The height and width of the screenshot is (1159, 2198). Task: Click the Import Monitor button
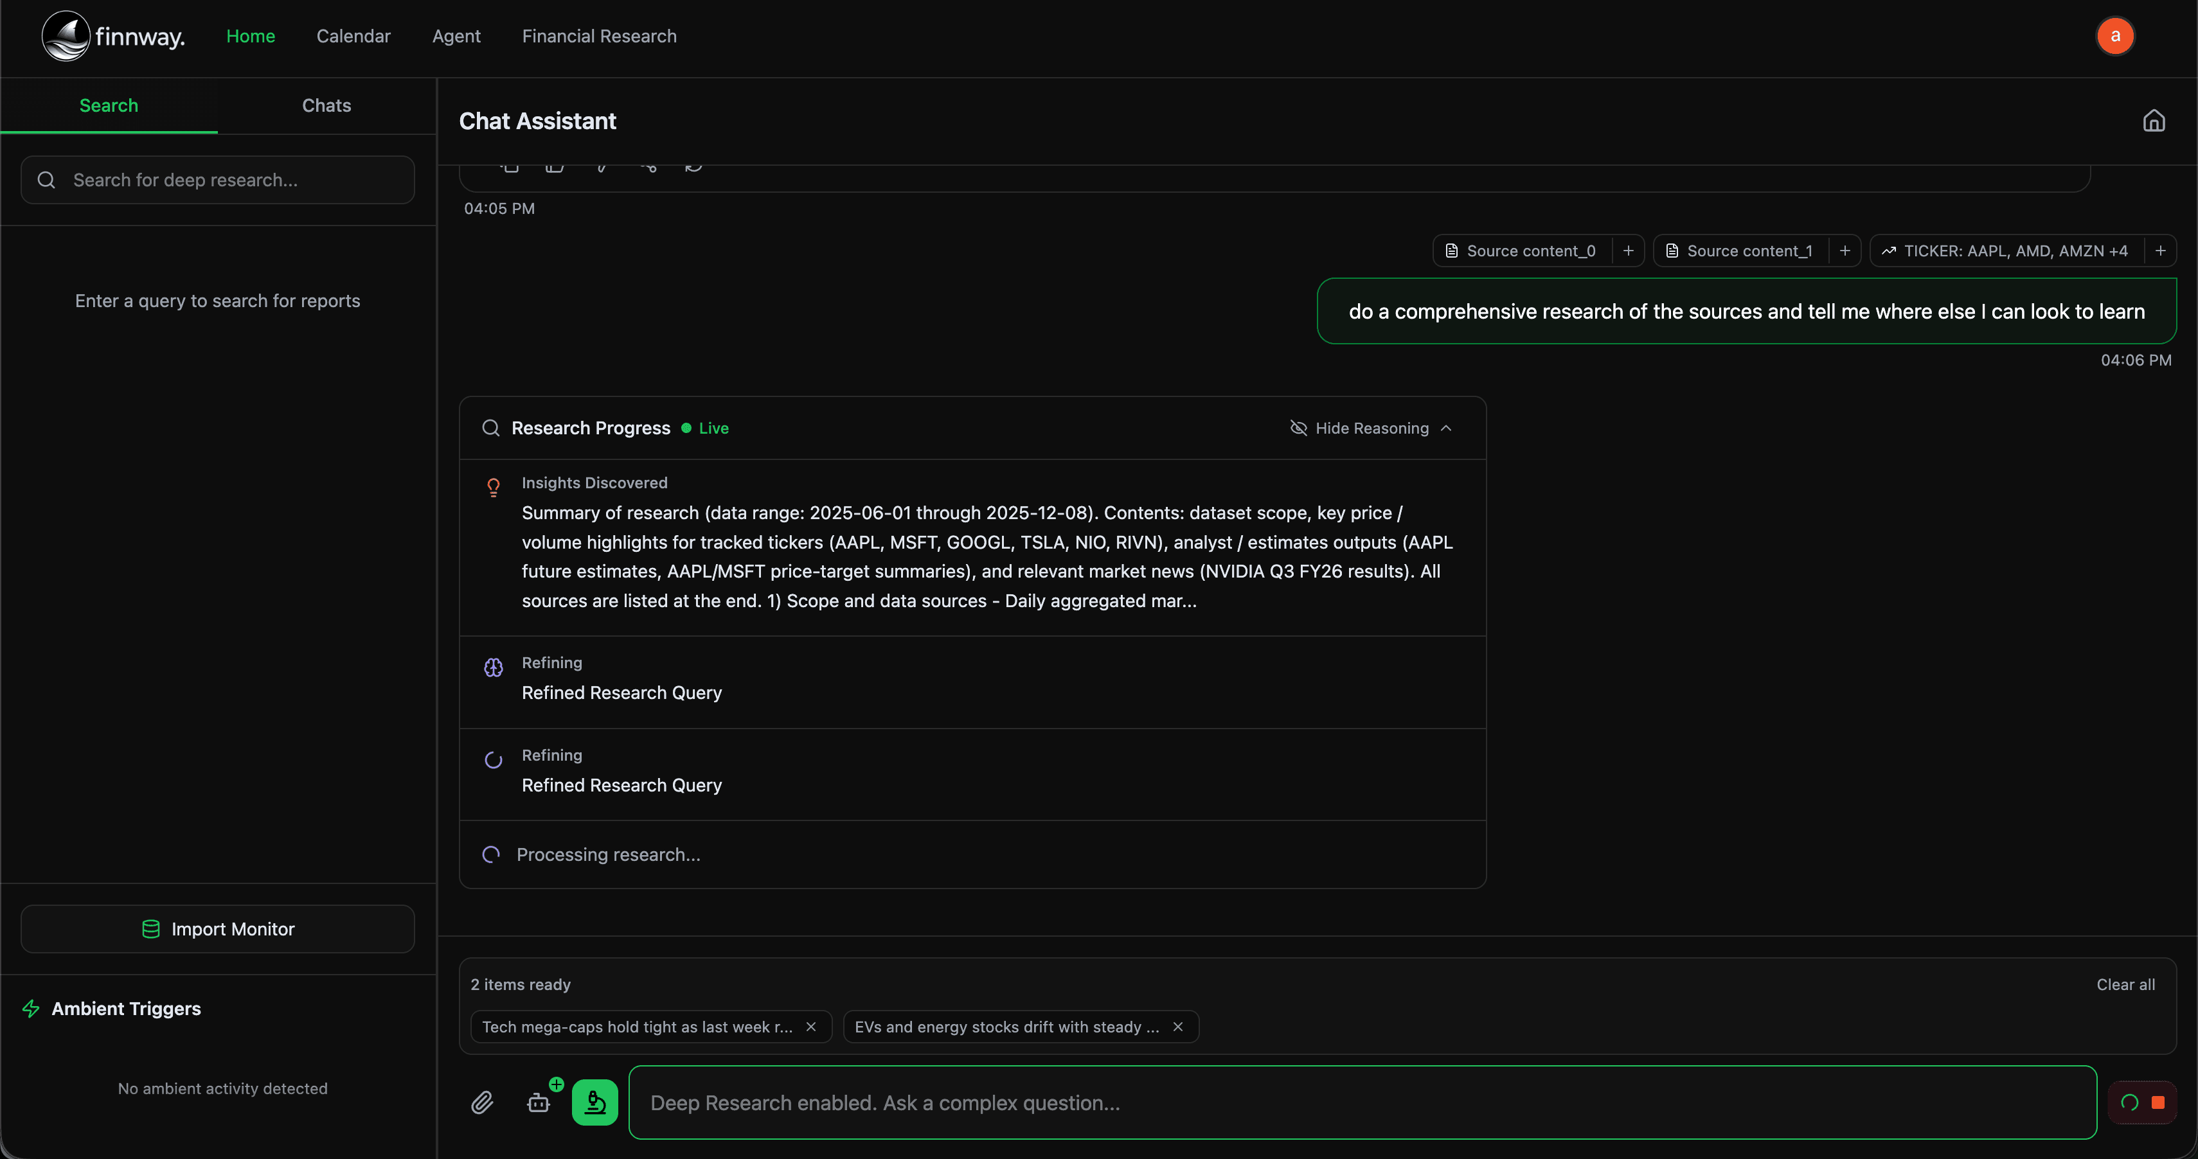coord(218,929)
